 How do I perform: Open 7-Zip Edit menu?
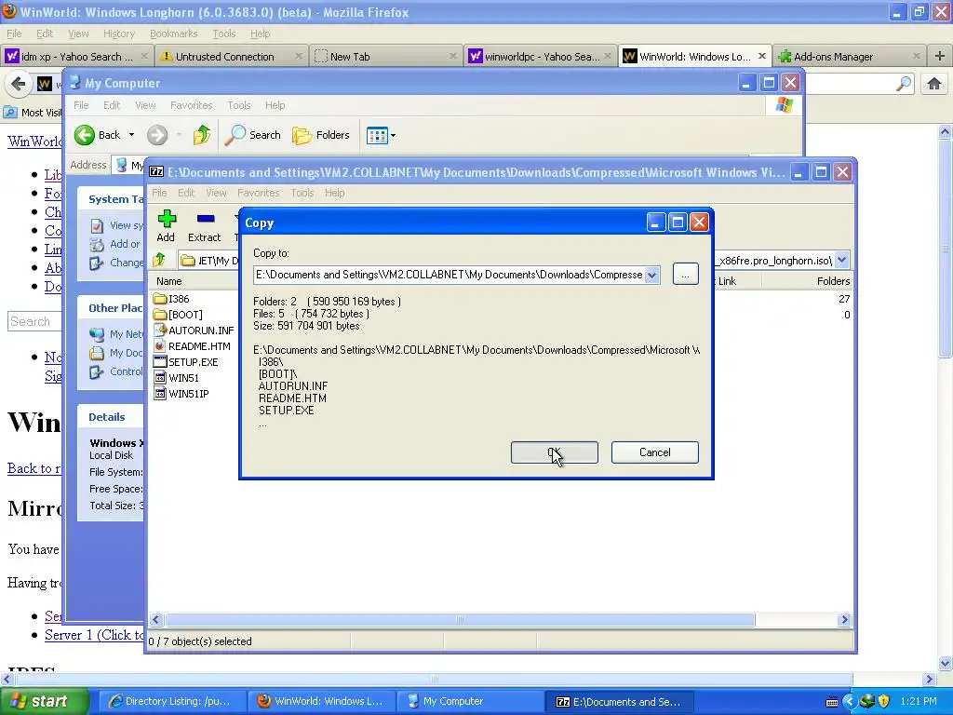click(186, 193)
